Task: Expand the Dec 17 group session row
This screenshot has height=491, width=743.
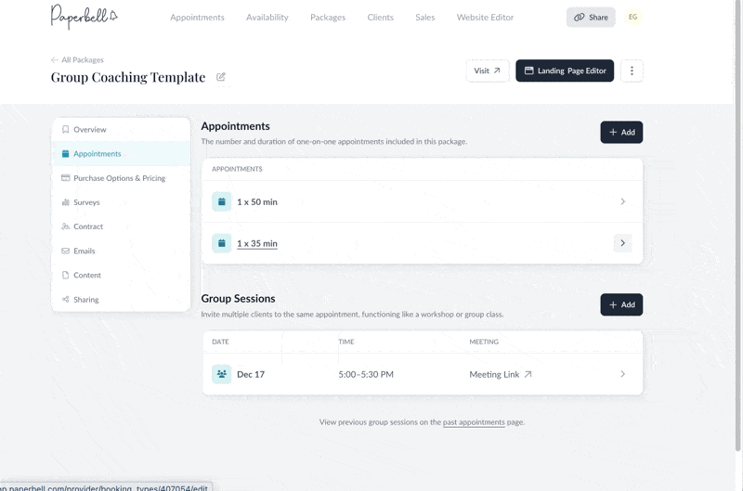Action: coord(622,374)
